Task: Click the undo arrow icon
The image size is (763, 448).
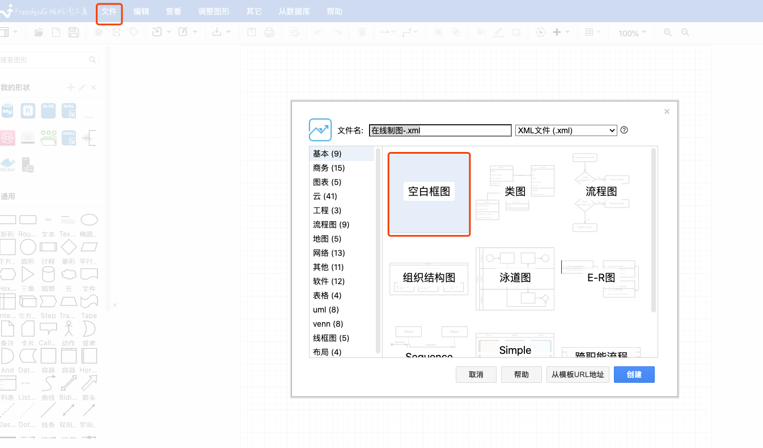Action: click(318, 32)
